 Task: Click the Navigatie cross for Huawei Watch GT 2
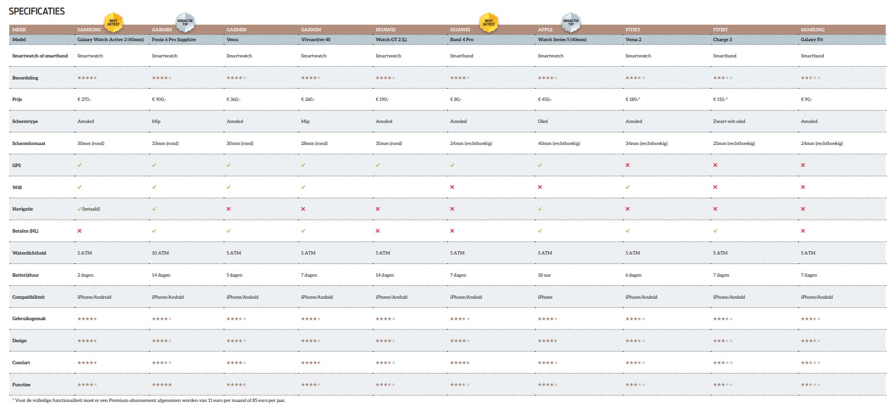click(x=378, y=209)
